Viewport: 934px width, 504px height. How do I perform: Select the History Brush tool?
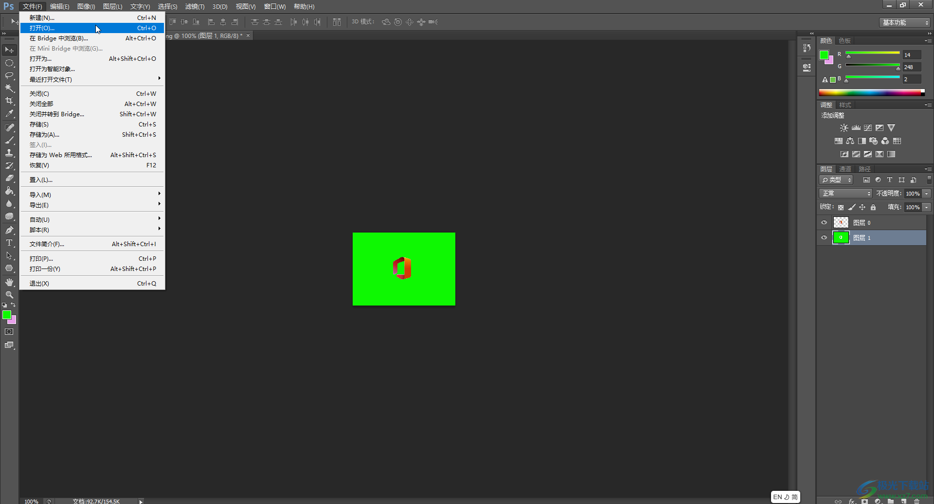[9, 165]
